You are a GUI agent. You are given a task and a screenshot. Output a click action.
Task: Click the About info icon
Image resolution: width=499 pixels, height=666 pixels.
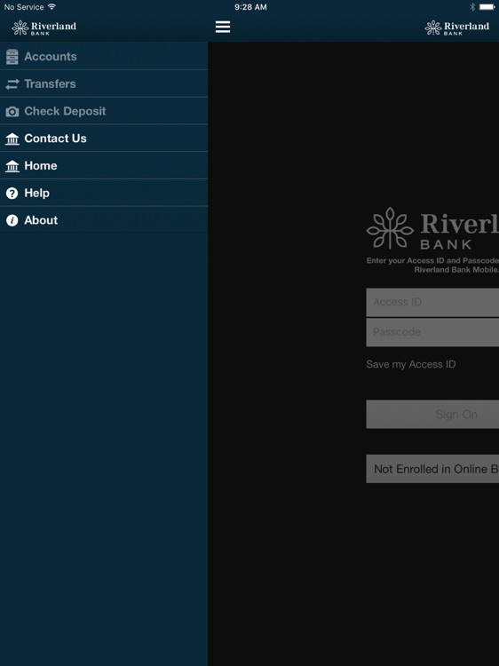point(12,220)
